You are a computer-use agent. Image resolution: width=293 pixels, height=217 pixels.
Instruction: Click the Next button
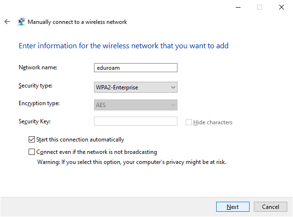click(233, 206)
